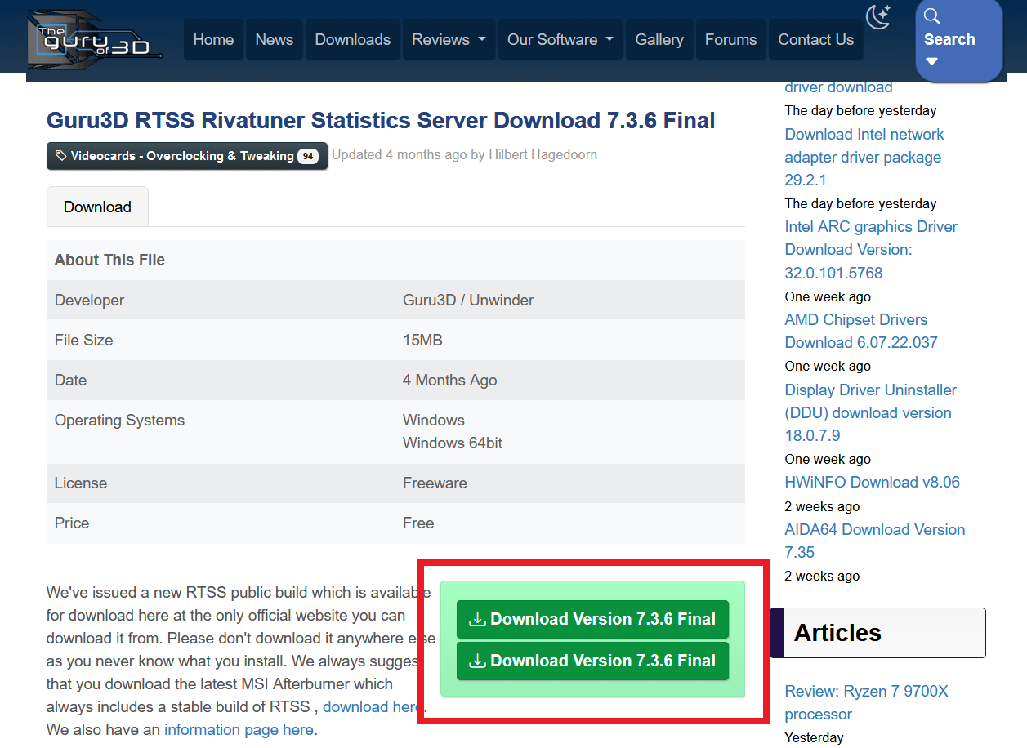The image size is (1027, 748).
Task: Open the Intel network adapter driver package link
Action: [x=864, y=157]
